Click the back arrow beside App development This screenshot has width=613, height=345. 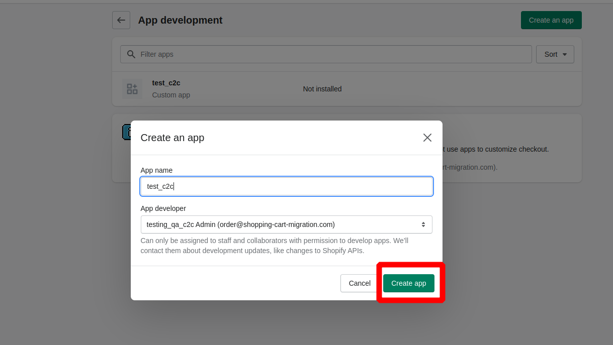(x=121, y=20)
